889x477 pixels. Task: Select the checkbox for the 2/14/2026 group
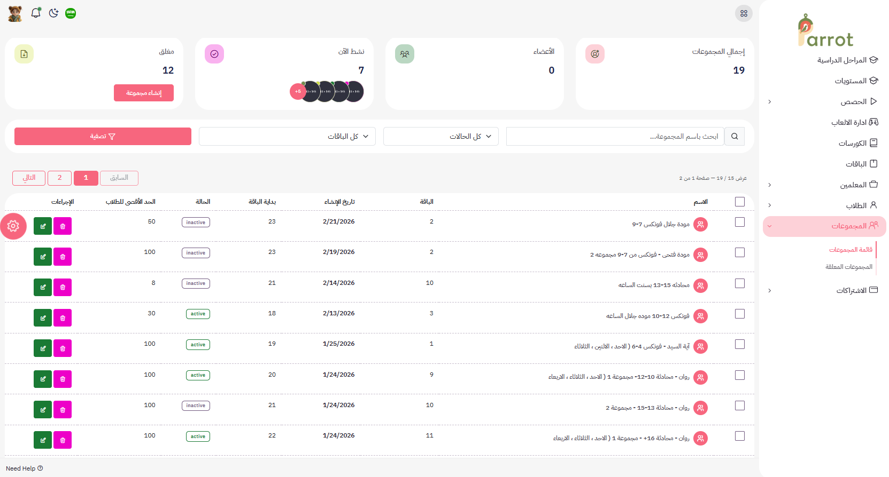pos(740,283)
